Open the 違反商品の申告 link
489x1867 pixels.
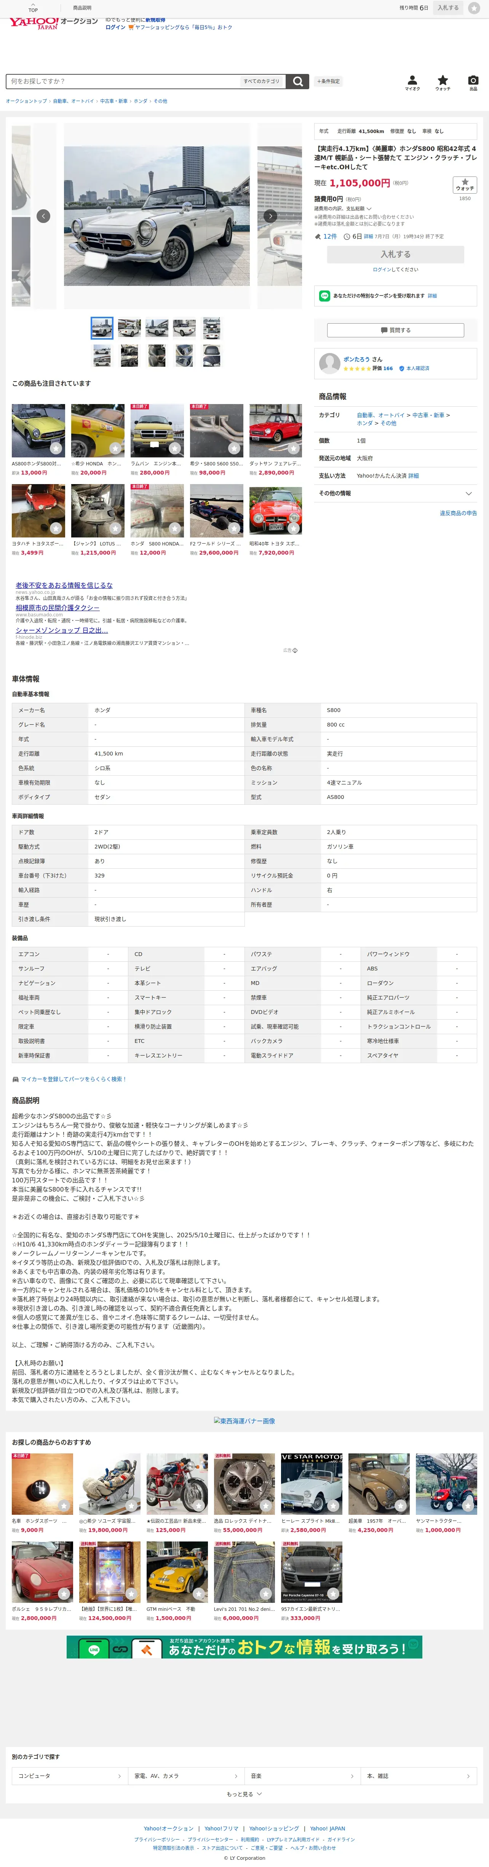coord(459,513)
